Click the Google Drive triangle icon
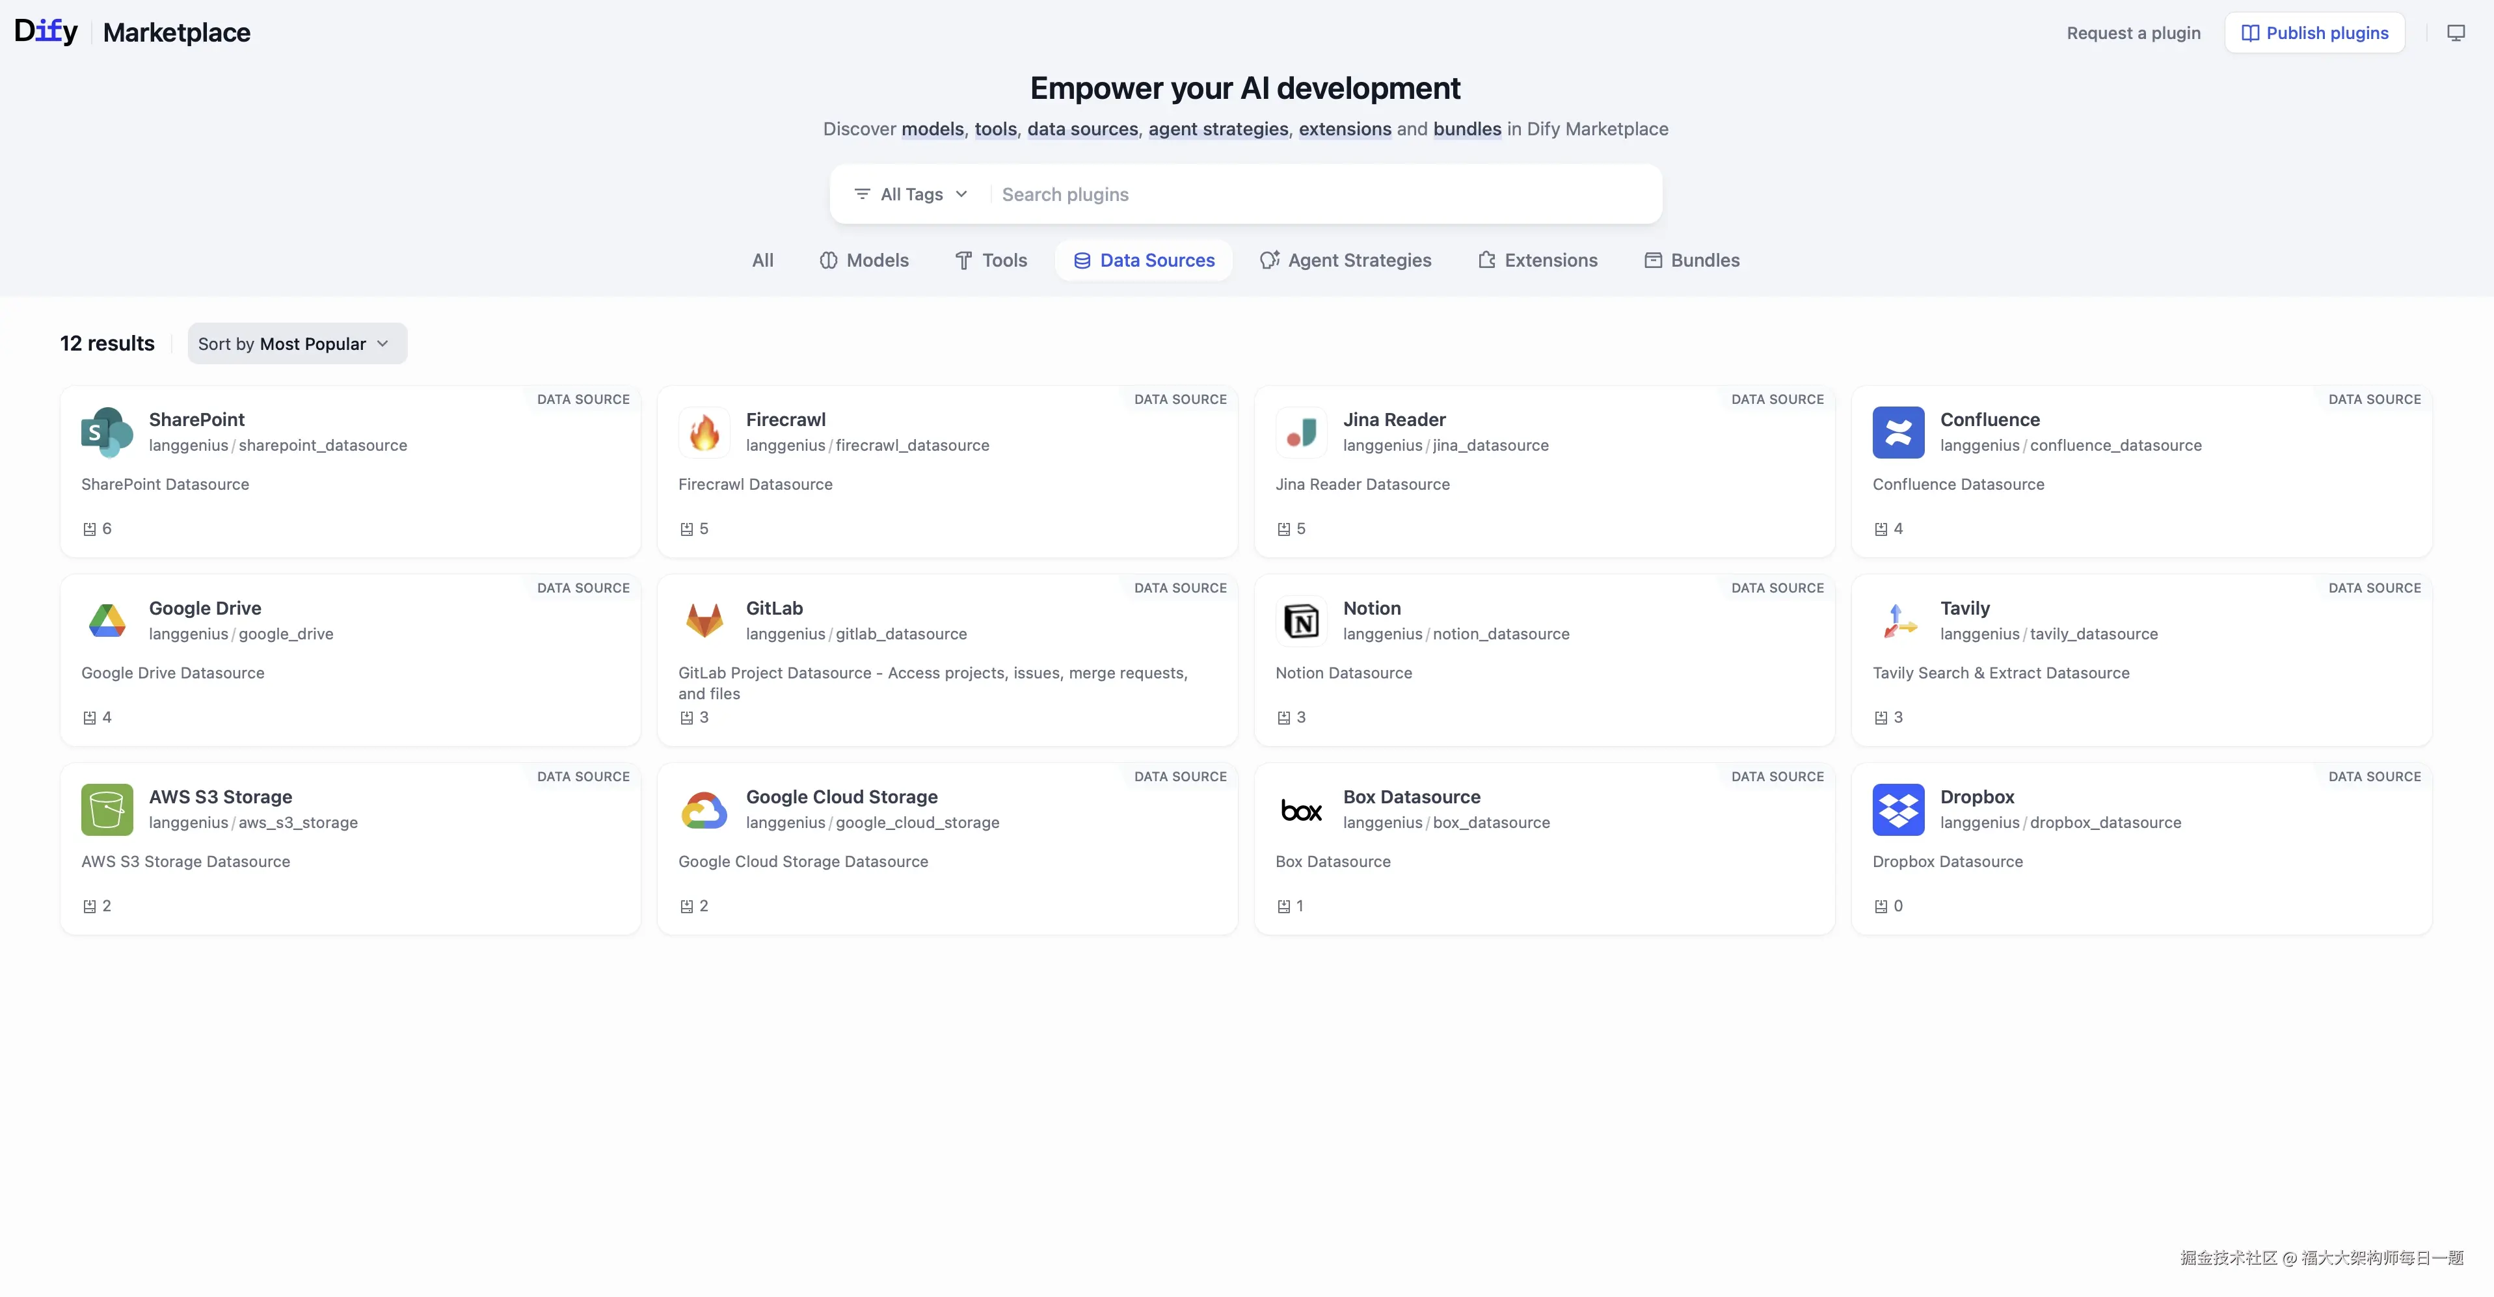 click(107, 621)
